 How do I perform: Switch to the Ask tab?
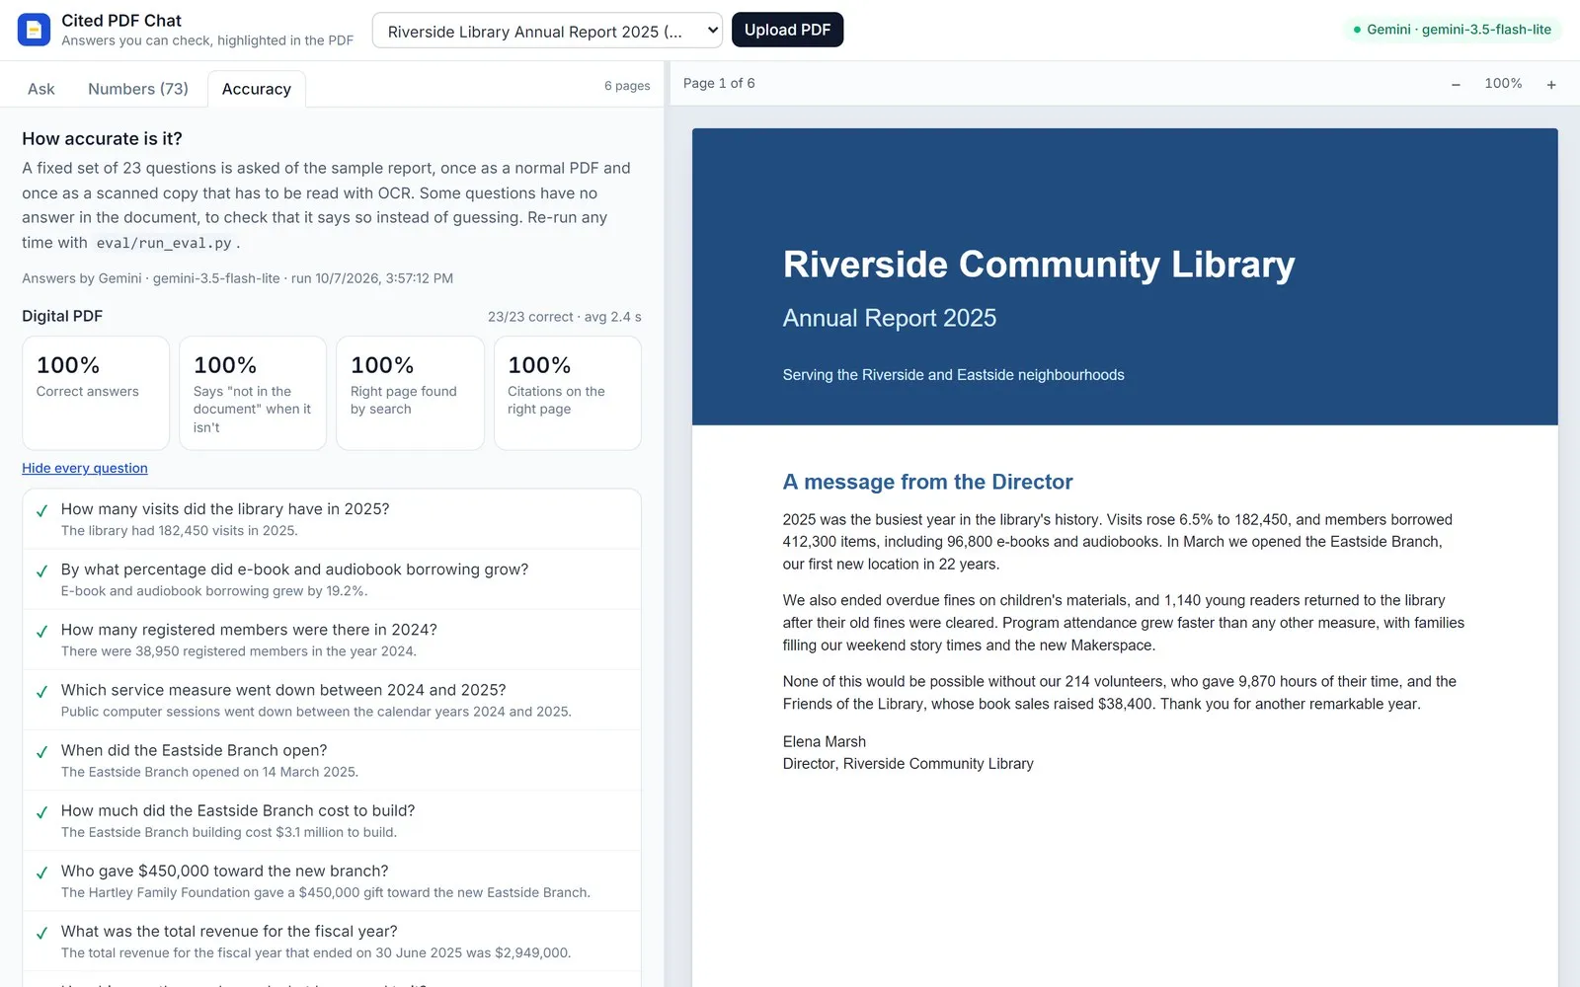point(41,89)
